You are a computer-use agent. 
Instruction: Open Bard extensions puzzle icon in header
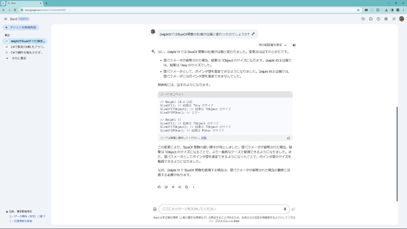click(x=371, y=19)
